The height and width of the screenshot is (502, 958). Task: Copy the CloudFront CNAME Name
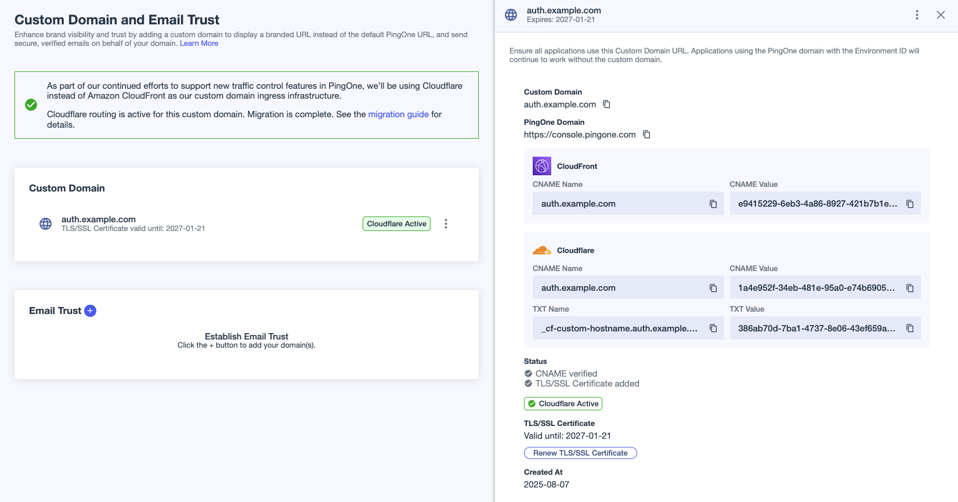[x=713, y=204]
